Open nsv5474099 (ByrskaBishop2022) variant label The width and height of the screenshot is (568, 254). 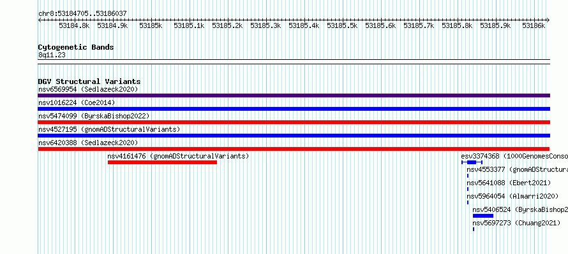click(x=94, y=116)
